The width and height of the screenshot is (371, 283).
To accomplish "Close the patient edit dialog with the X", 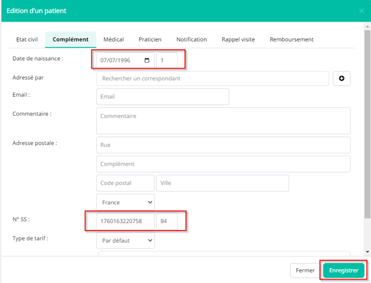I will [362, 11].
